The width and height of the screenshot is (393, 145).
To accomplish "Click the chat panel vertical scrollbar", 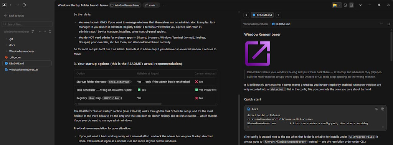I will pyautogui.click(x=239, y=120).
